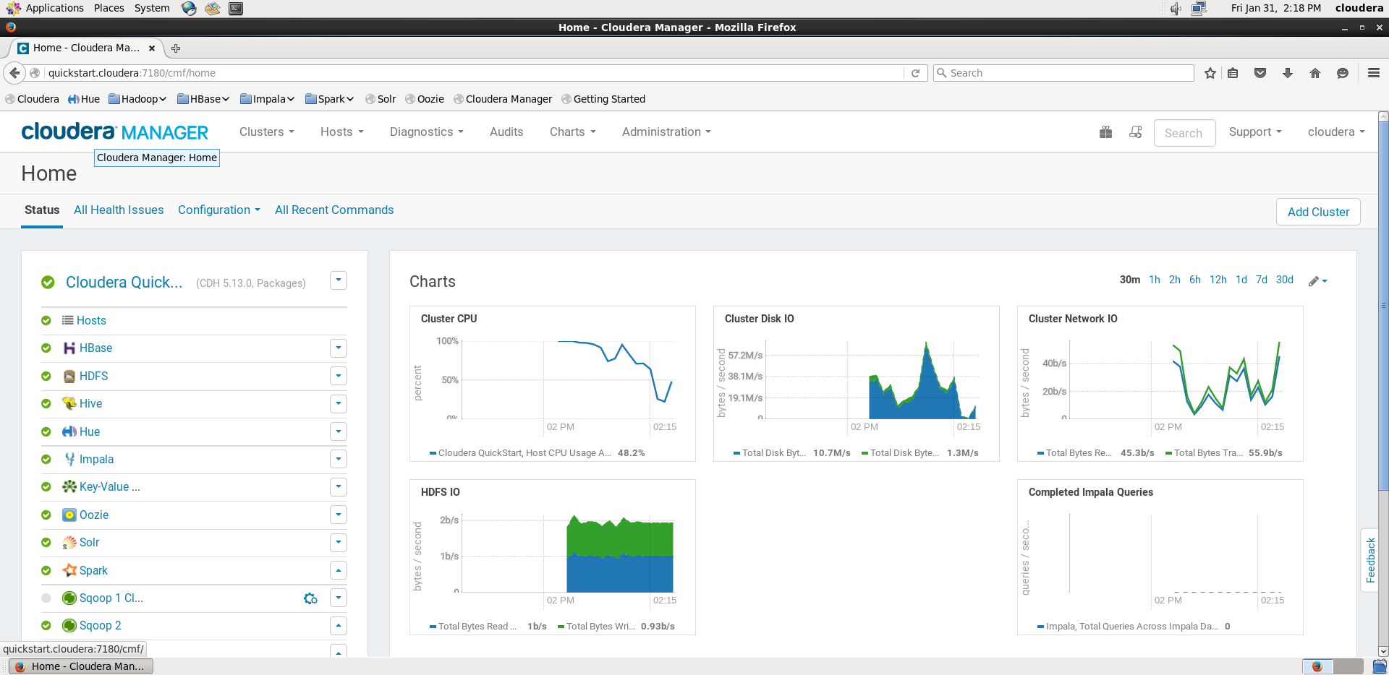Expand the Hive service actions dropdown
This screenshot has width=1389, height=675.
pyautogui.click(x=338, y=403)
